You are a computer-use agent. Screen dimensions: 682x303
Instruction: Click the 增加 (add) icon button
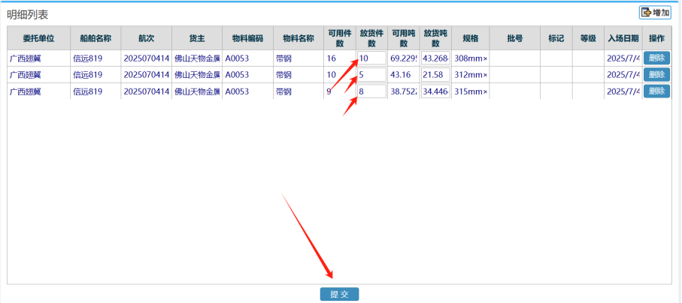[654, 13]
